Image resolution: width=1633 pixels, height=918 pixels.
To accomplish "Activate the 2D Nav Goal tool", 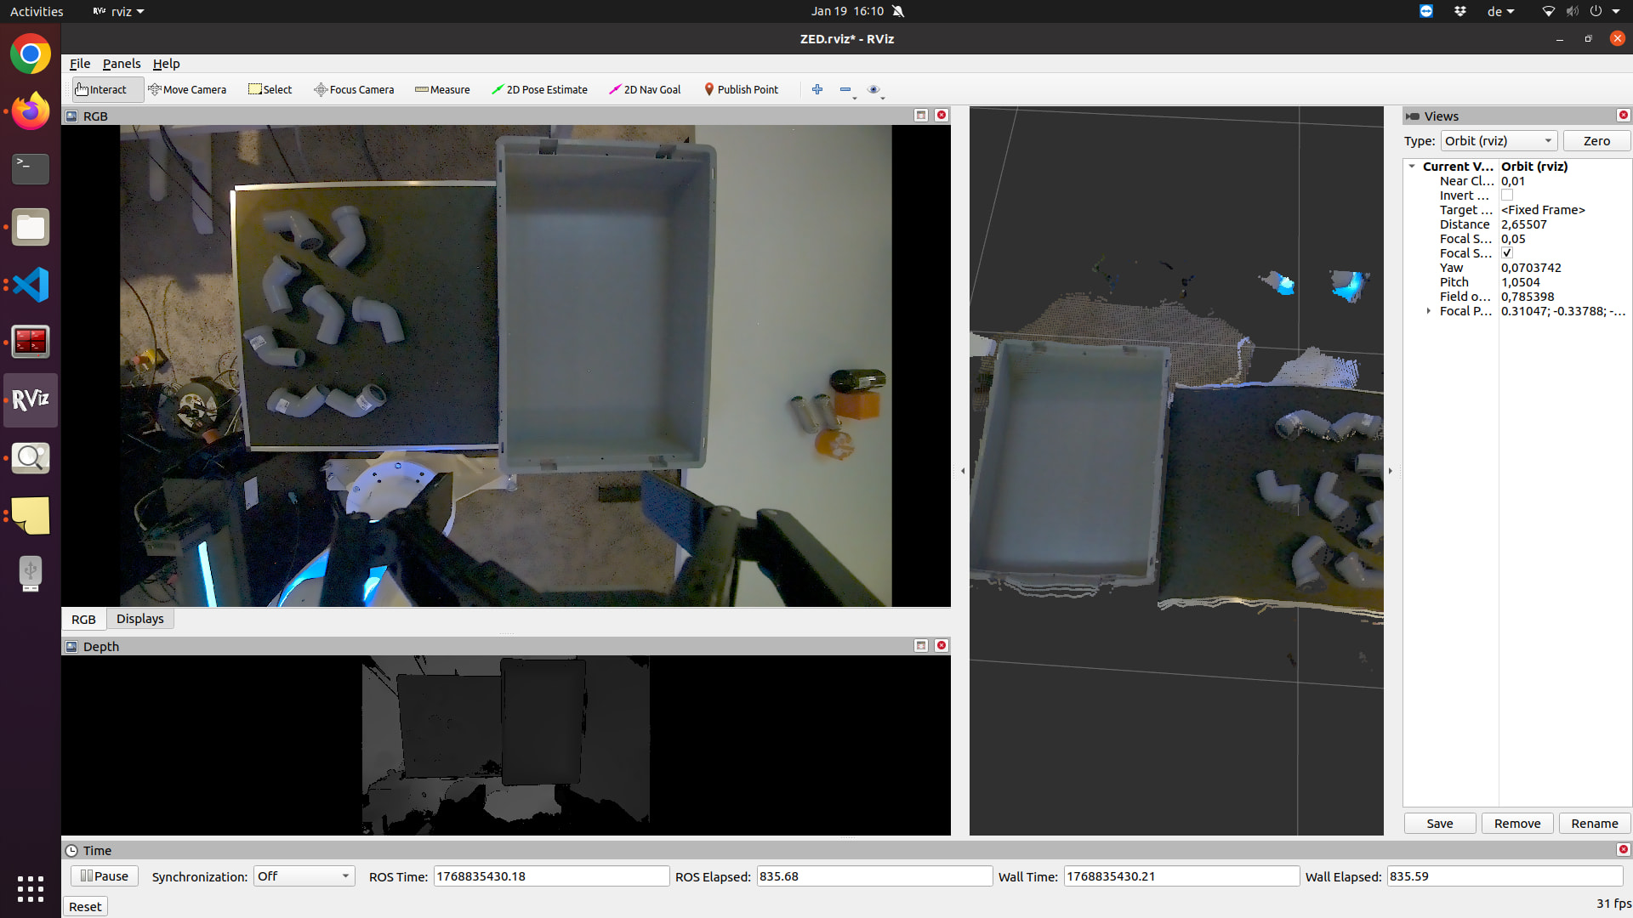I will (x=645, y=89).
